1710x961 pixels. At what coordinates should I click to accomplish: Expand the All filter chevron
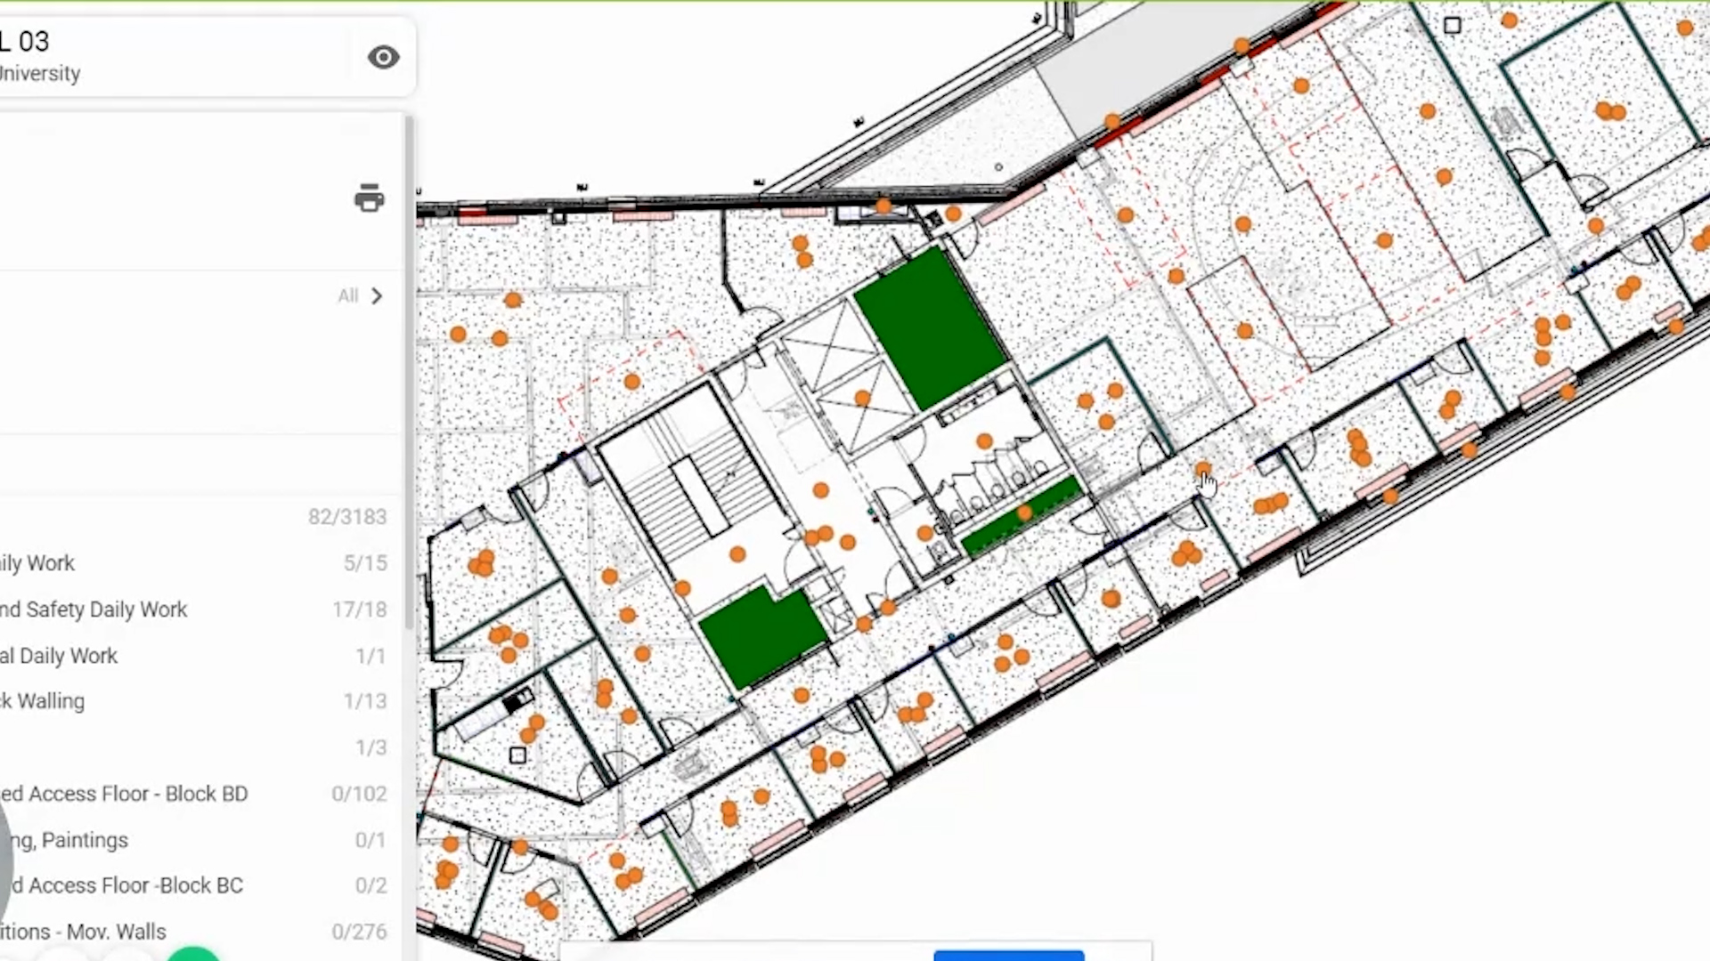(376, 296)
